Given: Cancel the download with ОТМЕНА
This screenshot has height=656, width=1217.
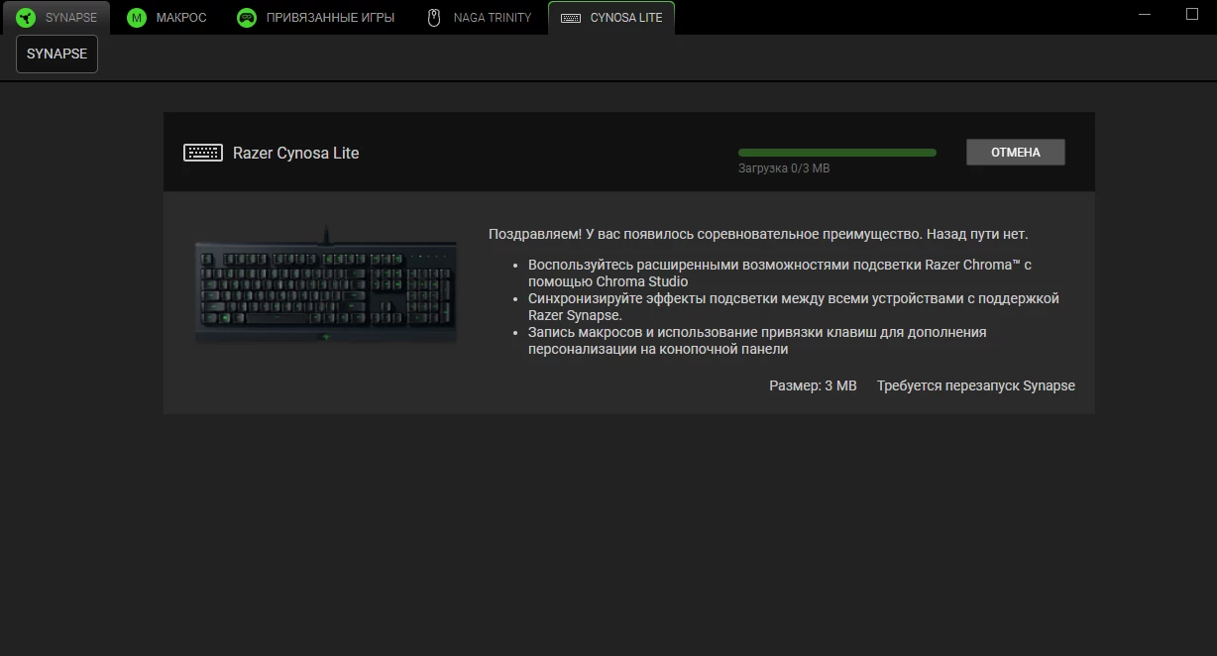Looking at the screenshot, I should click(x=1016, y=153).
